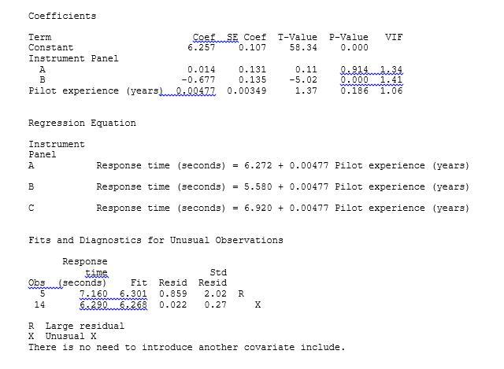Select observation 5 response time 7.160
504x369 pixels.
93,293
